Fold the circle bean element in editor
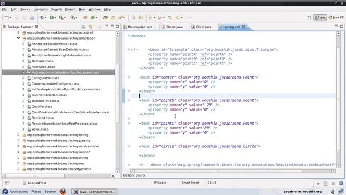 (x=129, y=146)
